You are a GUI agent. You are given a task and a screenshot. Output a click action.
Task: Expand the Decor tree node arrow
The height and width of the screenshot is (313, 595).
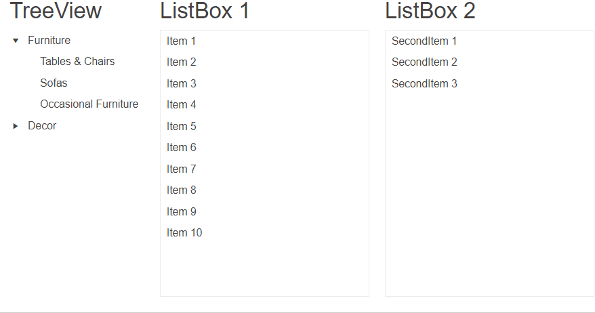coord(16,126)
